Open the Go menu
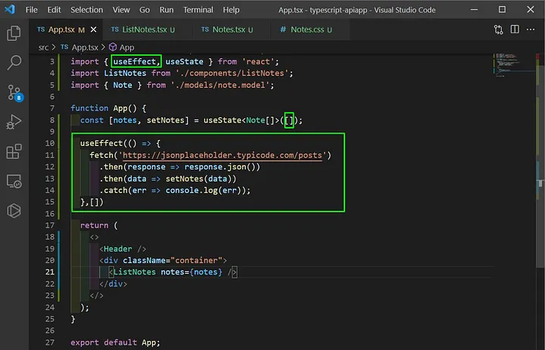This screenshot has height=350, width=545. pos(145,10)
